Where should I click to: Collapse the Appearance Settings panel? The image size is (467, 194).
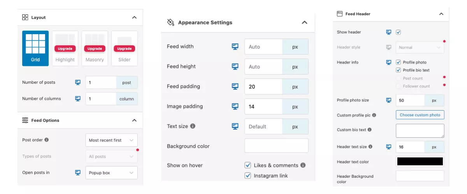pos(305,23)
